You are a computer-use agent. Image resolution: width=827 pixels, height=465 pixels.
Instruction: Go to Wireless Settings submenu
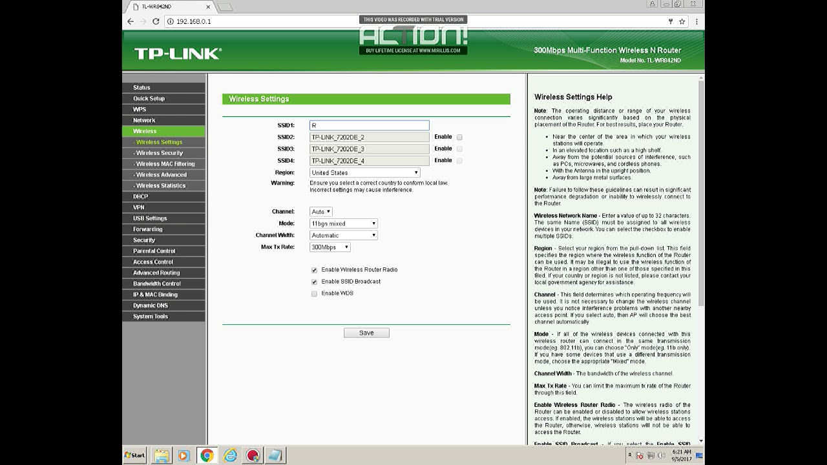pyautogui.click(x=164, y=142)
